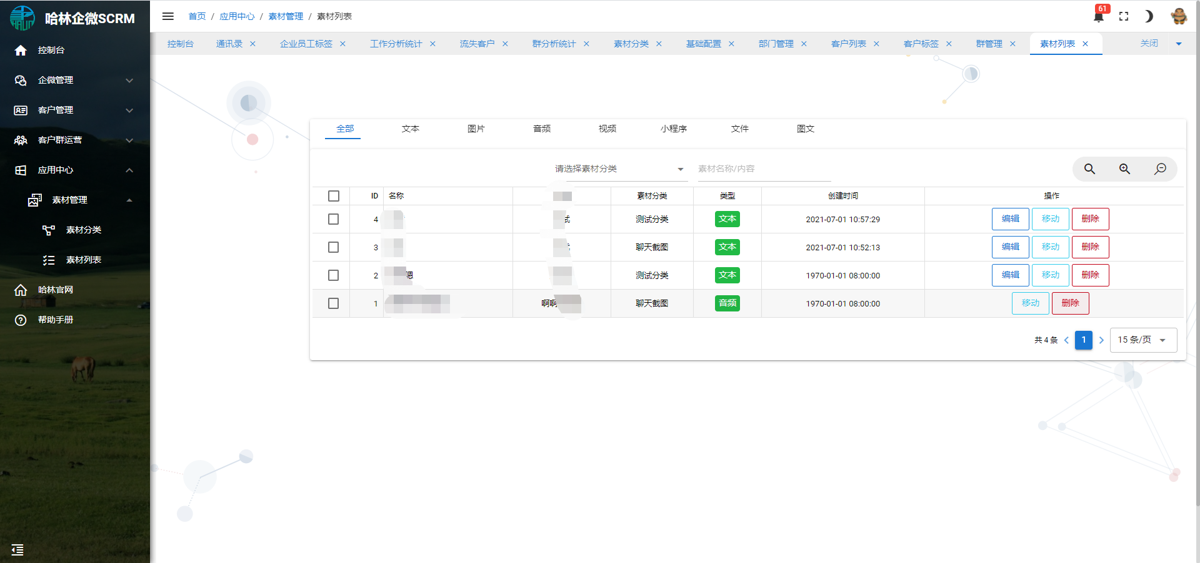Image resolution: width=1200 pixels, height=563 pixels.
Task: Click the 哈林官网 house icon
Action: pos(21,290)
